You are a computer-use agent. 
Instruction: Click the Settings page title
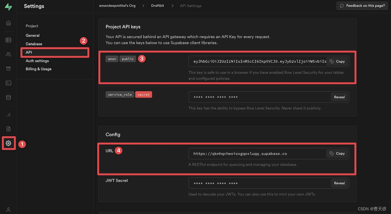coord(34,6)
